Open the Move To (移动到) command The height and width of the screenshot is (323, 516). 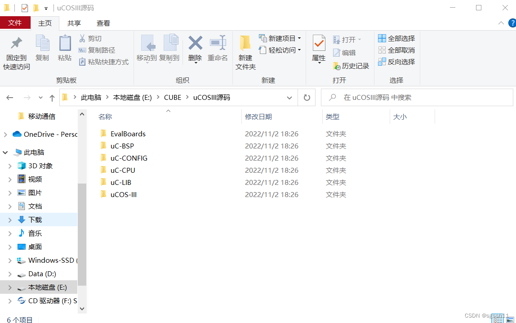147,48
